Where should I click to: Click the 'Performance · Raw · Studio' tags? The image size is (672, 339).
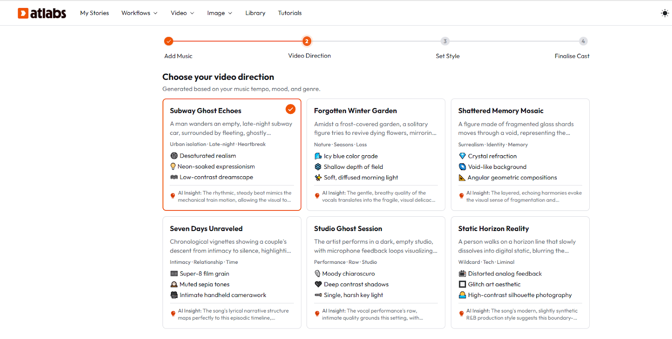coord(345,262)
